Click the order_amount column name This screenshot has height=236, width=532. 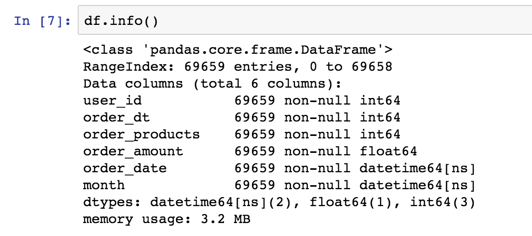(133, 151)
